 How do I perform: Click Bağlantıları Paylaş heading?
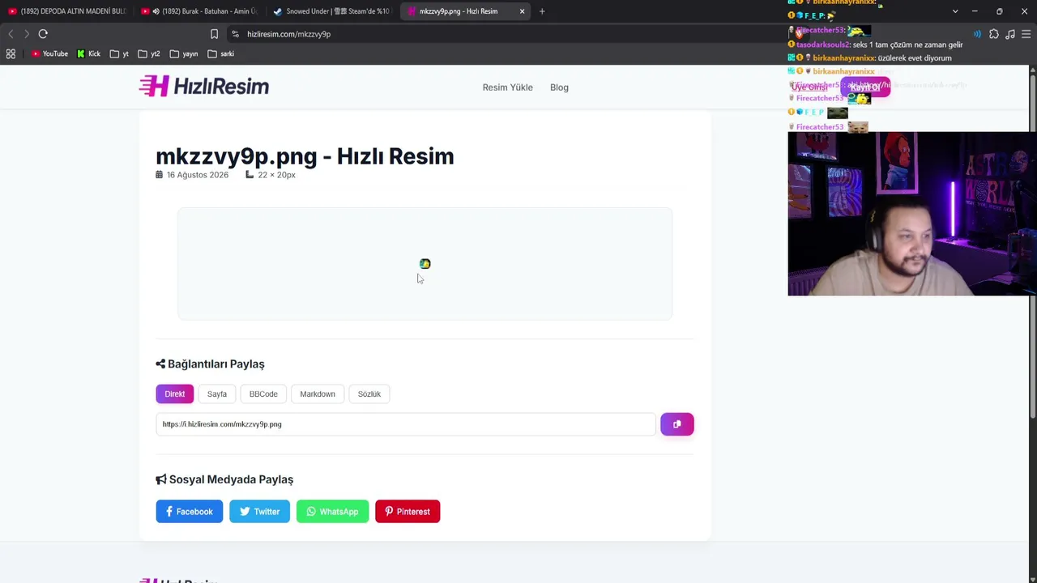210,364
